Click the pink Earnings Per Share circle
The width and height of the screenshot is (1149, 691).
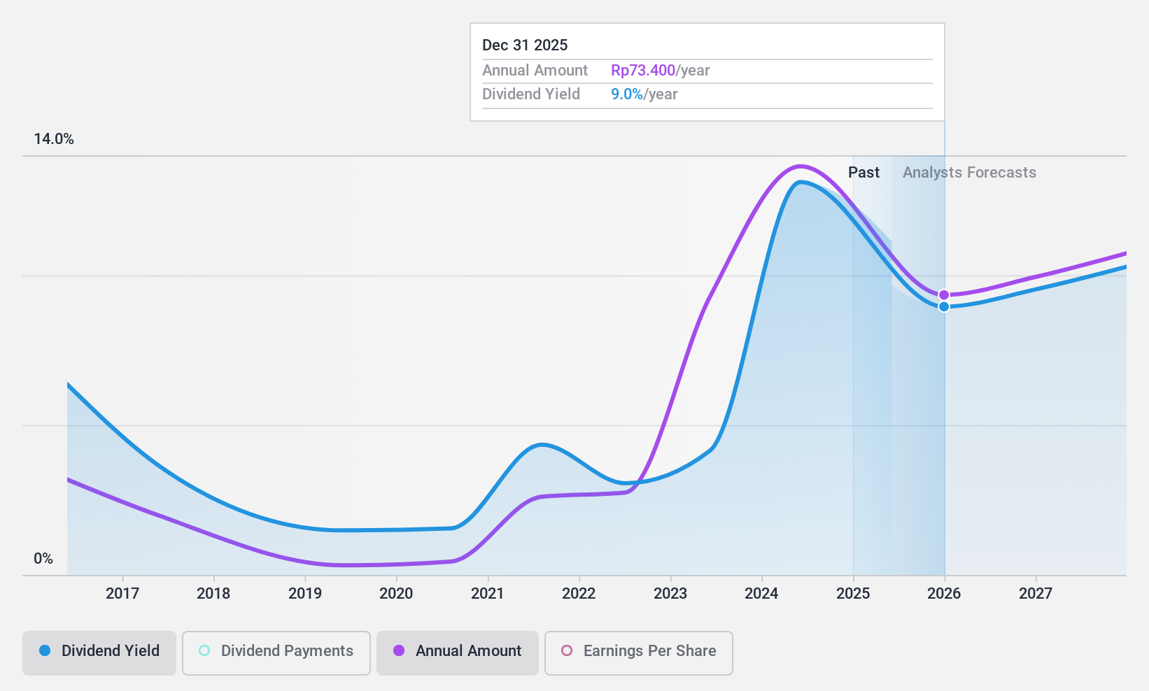(567, 651)
